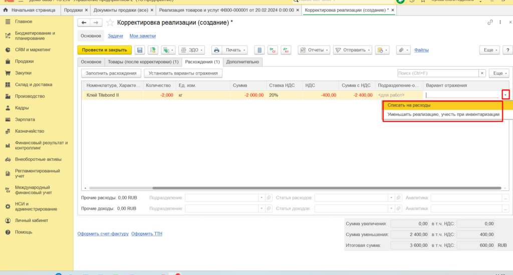Open the Дополнительно tab

tap(242, 62)
